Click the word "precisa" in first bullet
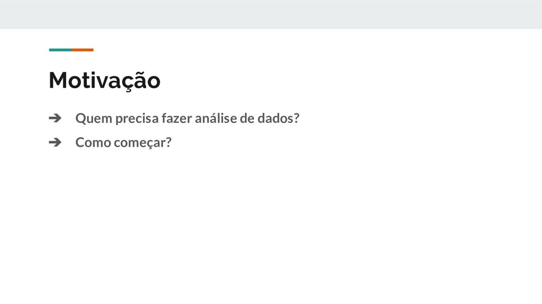Screen dimensions: 542x304 137,119
